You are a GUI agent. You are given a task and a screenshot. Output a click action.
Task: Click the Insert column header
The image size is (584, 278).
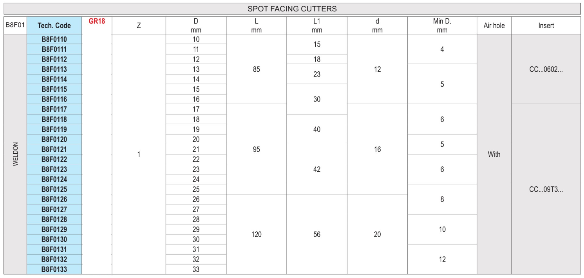[546, 25]
